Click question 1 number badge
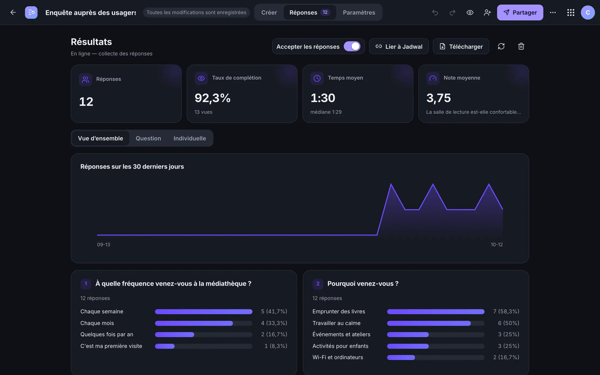The image size is (600, 375). pos(86,284)
